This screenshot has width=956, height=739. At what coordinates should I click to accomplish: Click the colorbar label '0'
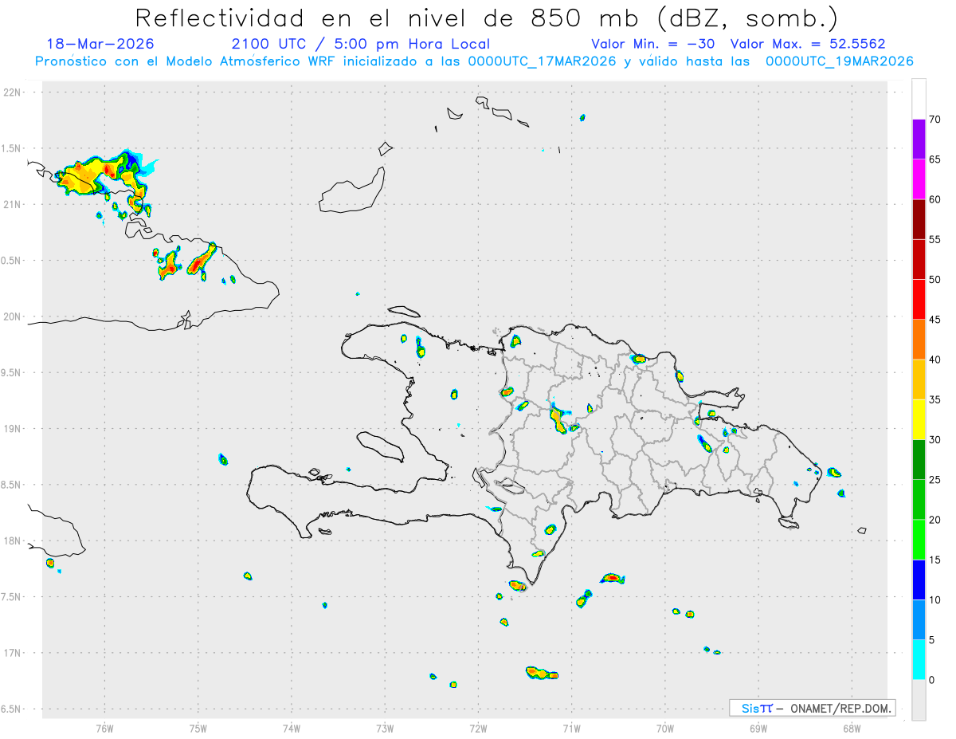point(931,680)
